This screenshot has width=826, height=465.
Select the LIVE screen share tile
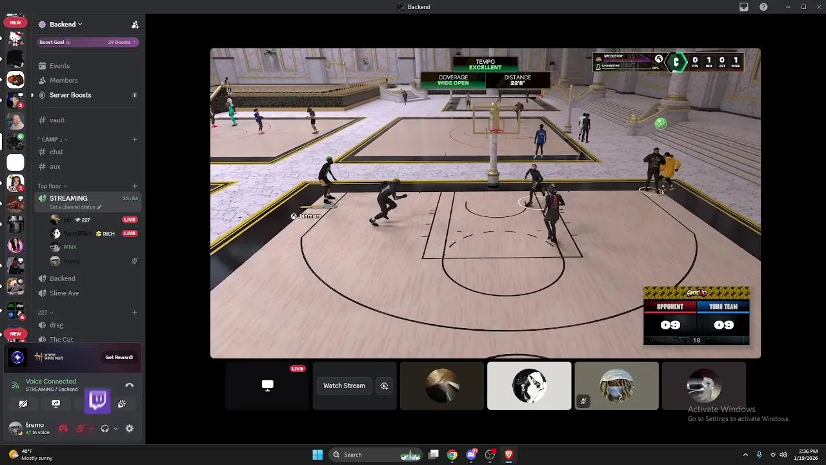267,386
